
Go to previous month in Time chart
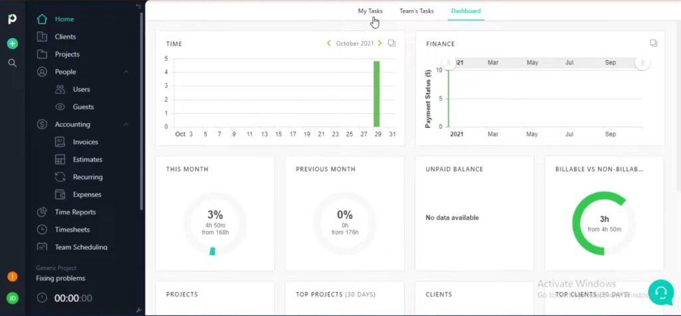click(x=329, y=43)
